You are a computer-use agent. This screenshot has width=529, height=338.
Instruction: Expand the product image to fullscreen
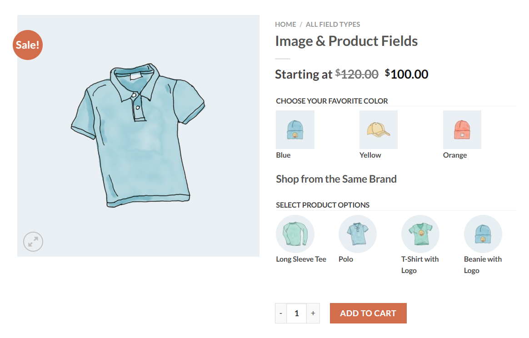33,242
